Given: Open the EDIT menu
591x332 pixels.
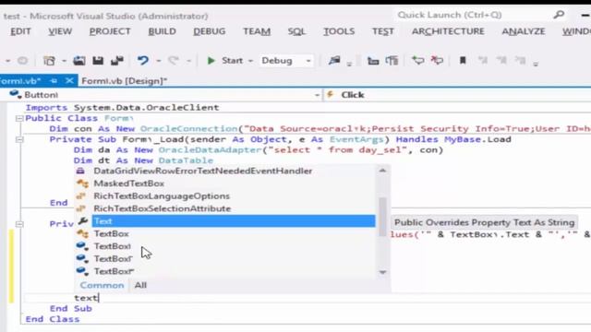Looking at the screenshot, I should point(20,31).
